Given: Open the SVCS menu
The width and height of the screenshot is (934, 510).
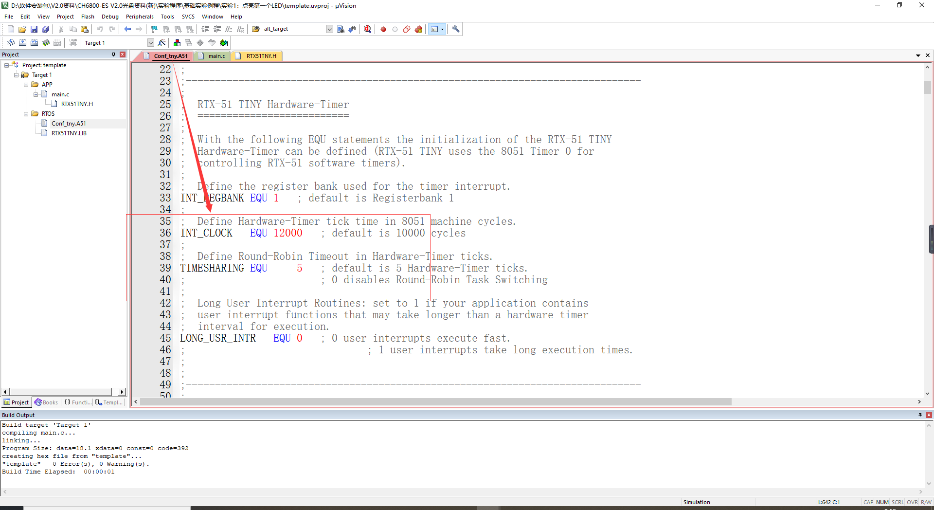Looking at the screenshot, I should (188, 17).
